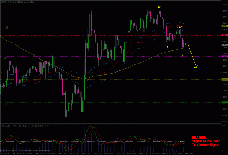This screenshot has width=228, height=155.
Task: Click the 124.80 price axis label
Action: [x=225, y=17]
